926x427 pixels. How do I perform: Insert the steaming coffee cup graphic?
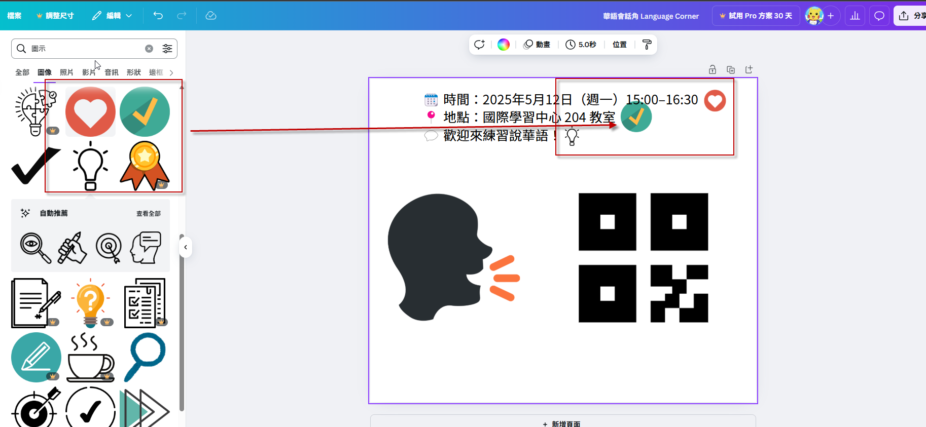[90, 358]
